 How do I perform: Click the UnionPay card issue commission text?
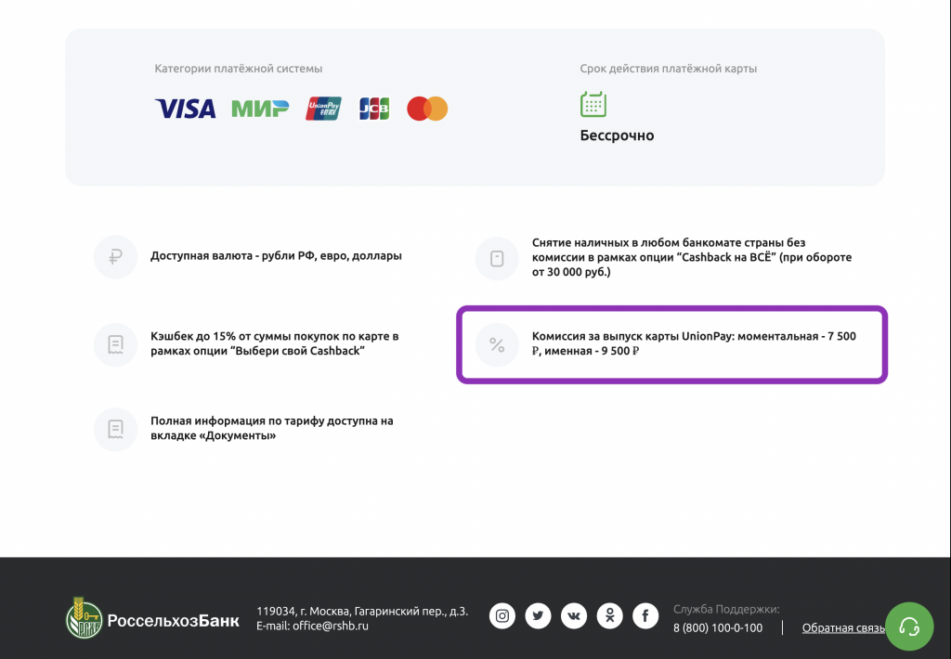(x=693, y=344)
